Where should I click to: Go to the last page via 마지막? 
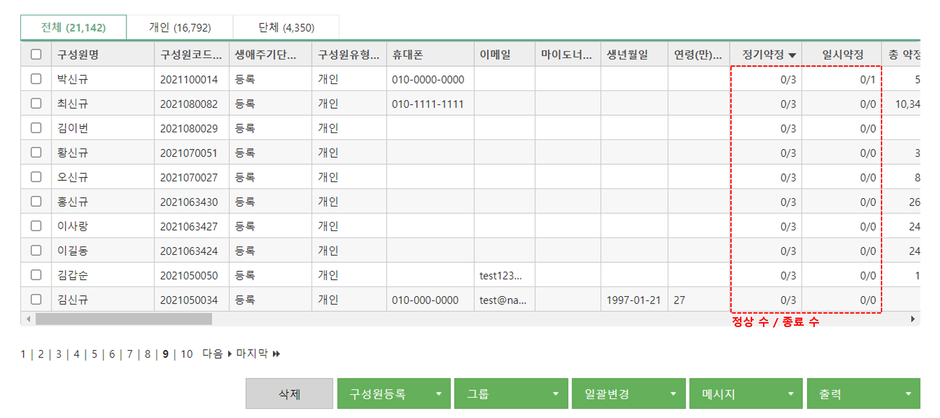coord(258,353)
